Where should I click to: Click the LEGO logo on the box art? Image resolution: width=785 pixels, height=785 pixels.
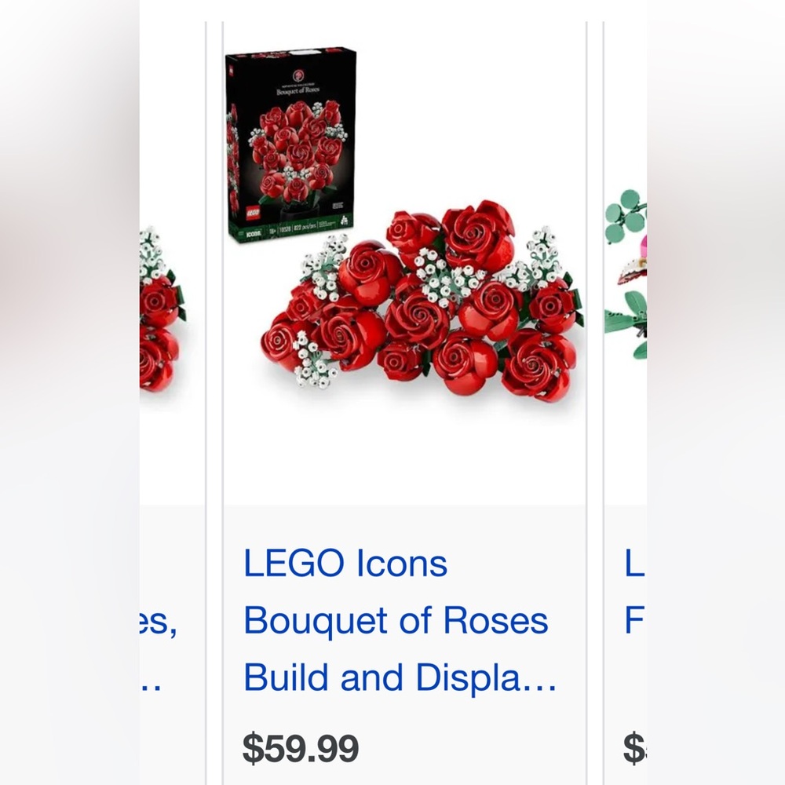pos(252,212)
